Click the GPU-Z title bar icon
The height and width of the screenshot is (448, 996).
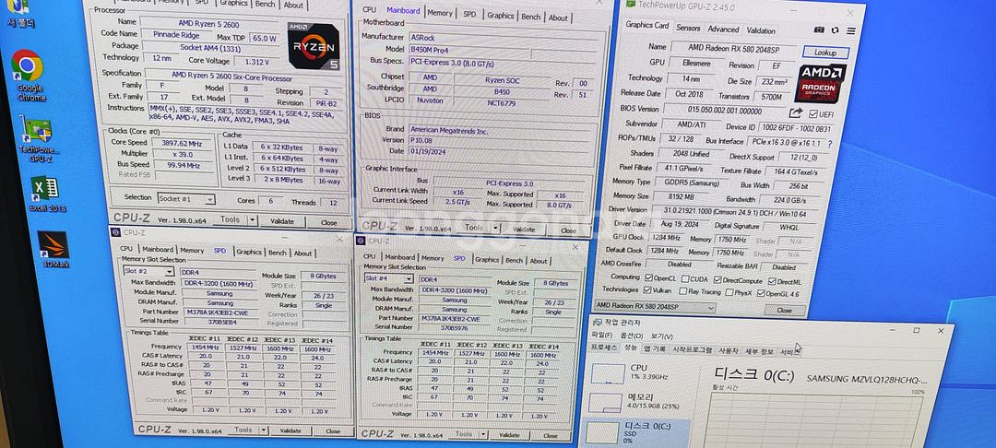tap(630, 4)
